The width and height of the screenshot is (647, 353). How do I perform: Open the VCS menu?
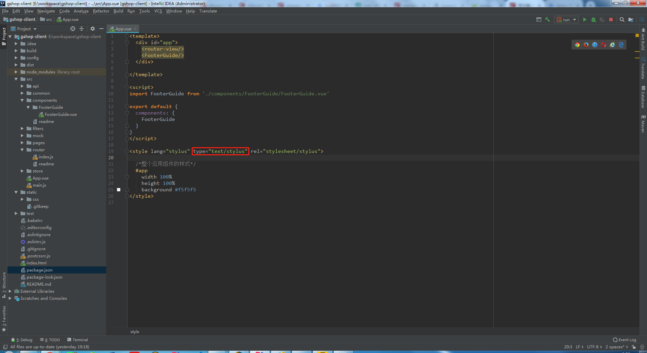click(158, 11)
